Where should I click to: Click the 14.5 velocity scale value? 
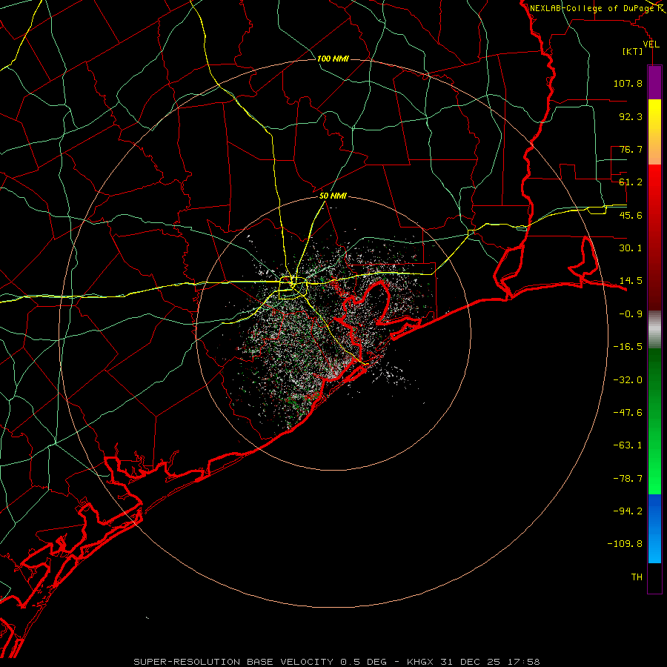coord(631,281)
